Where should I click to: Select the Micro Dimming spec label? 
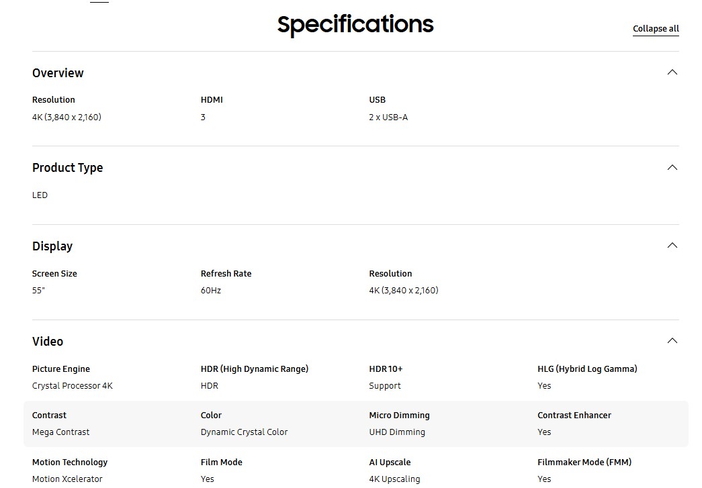click(x=399, y=415)
